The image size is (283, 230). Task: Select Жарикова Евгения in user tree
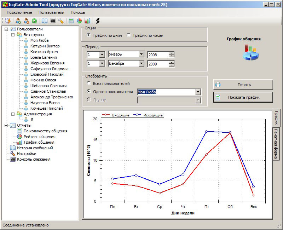point(47,63)
